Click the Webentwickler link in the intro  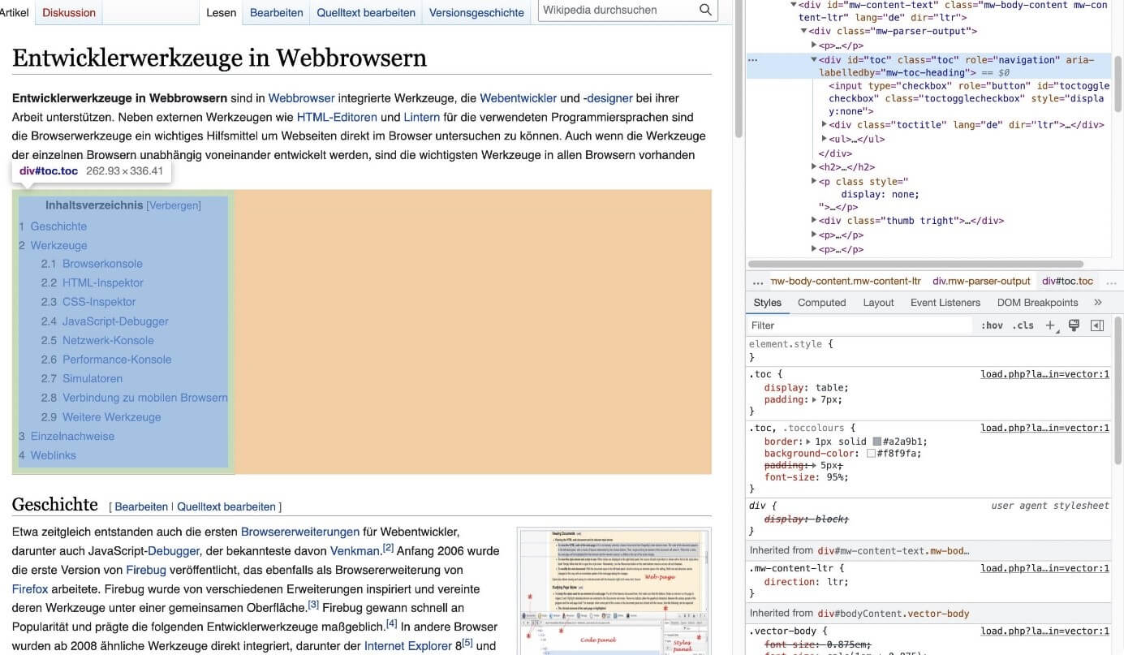(518, 98)
